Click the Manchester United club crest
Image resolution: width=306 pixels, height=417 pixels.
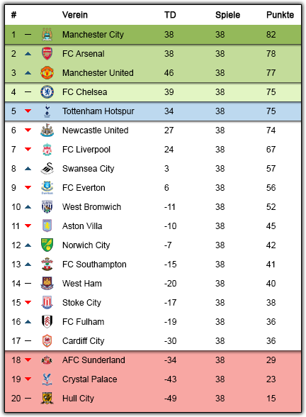(47, 73)
